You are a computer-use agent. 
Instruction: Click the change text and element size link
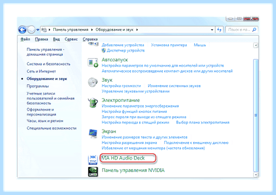tap(144, 137)
